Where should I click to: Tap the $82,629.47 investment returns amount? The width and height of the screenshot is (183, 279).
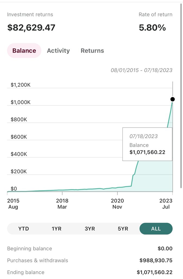coord(31,28)
